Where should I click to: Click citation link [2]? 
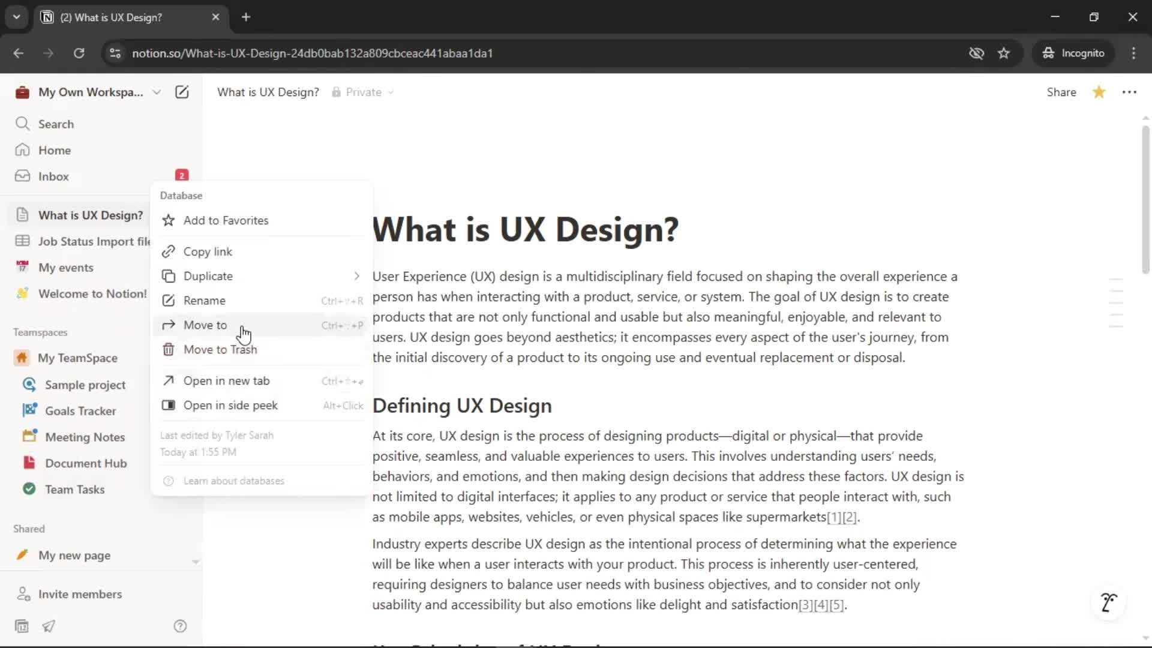click(849, 517)
